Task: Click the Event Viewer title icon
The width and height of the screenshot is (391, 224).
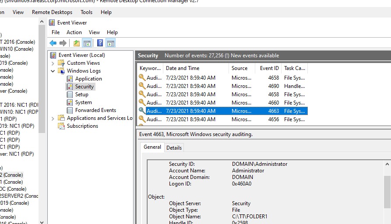Action: [52, 23]
